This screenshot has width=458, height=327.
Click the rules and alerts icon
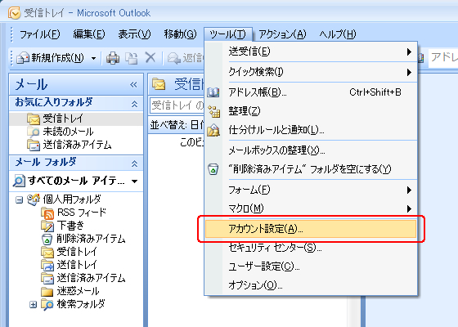pyautogui.click(x=213, y=130)
